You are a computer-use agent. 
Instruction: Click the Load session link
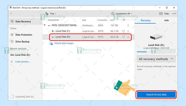pyautogui.click(x=22, y=62)
